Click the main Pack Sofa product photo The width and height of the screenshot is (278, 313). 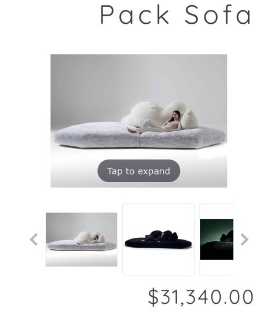(138, 121)
